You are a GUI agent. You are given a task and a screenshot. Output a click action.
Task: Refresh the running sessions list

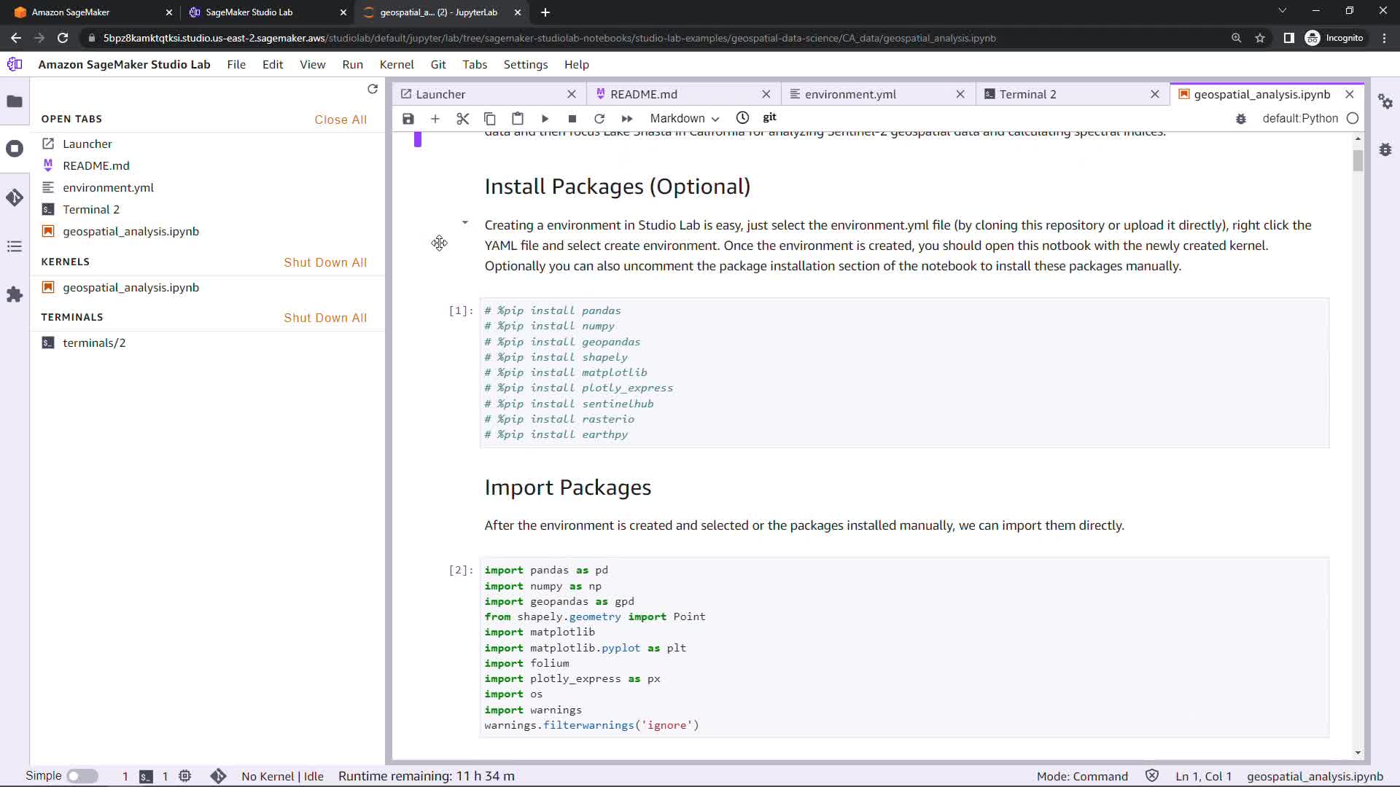coord(373,89)
